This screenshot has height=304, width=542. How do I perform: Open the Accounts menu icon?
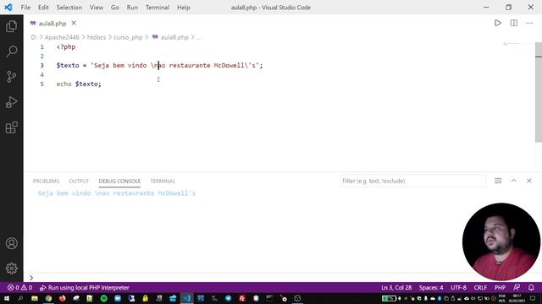click(x=11, y=243)
